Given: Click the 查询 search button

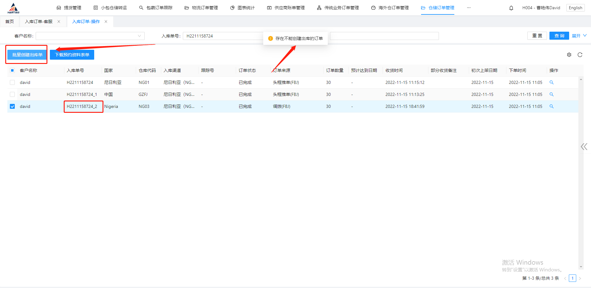Looking at the screenshot, I should click(559, 36).
